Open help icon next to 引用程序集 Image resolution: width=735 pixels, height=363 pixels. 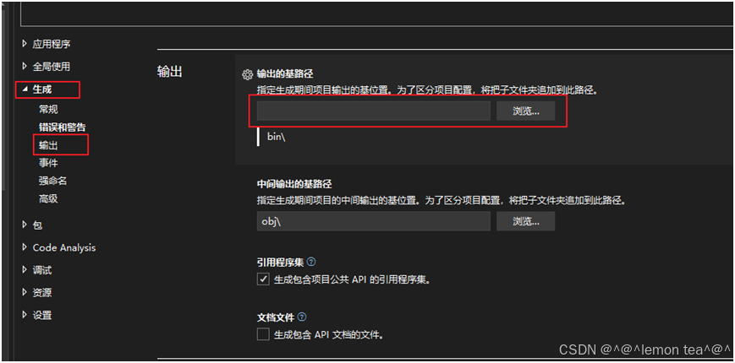(310, 262)
